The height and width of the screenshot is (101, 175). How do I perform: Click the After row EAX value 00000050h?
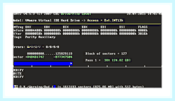(x=34, y=34)
